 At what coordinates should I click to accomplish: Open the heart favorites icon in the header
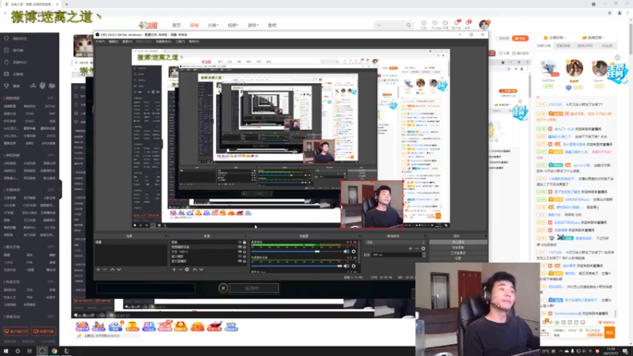434,24
